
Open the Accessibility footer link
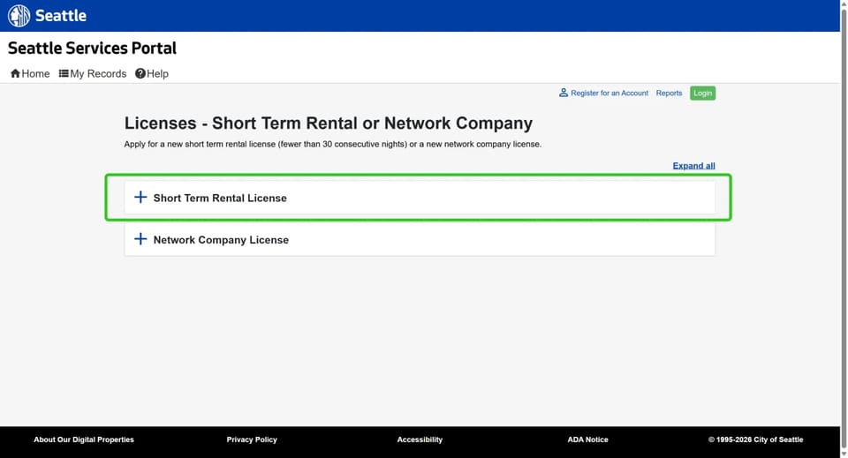[420, 439]
